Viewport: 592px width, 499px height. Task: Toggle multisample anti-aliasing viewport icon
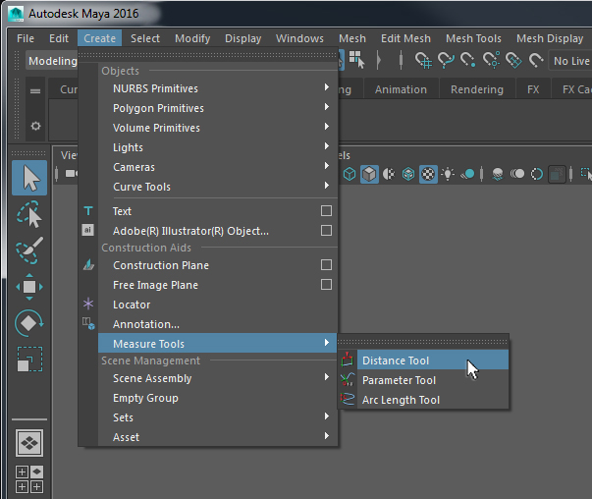[537, 174]
